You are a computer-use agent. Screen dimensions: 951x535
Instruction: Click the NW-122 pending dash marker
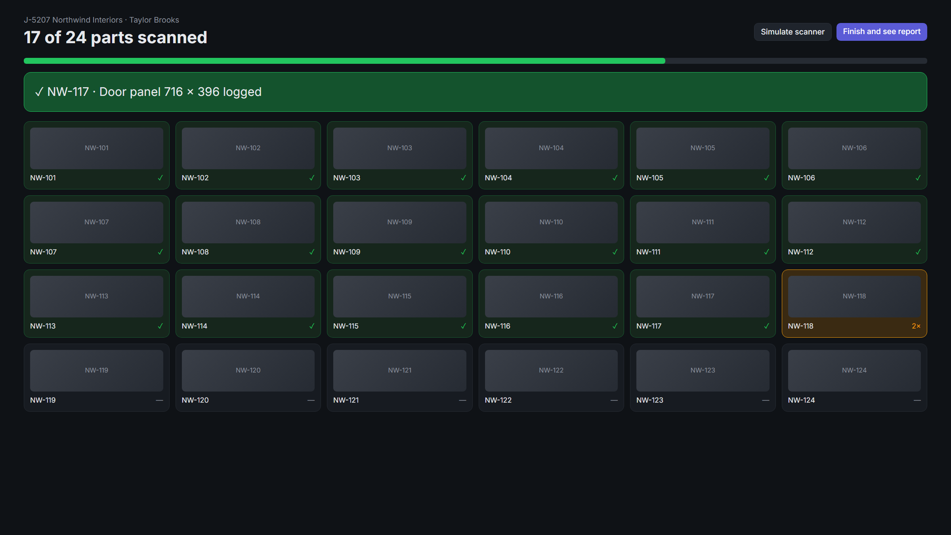pos(614,400)
